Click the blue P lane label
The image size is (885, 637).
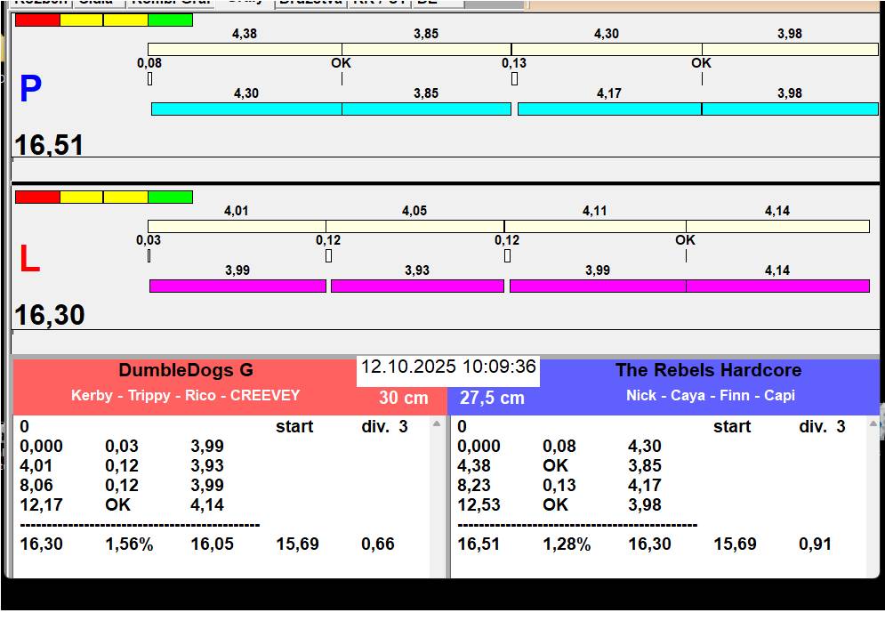pyautogui.click(x=30, y=89)
